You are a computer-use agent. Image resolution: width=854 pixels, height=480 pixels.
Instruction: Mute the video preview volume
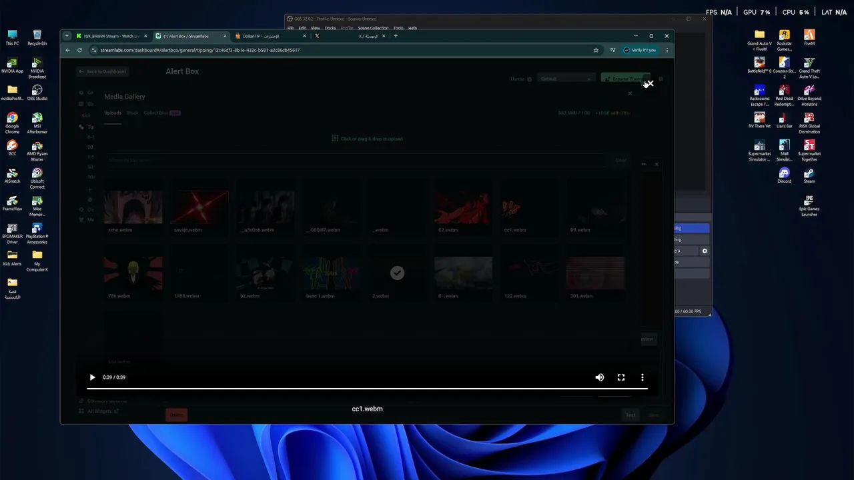click(600, 377)
